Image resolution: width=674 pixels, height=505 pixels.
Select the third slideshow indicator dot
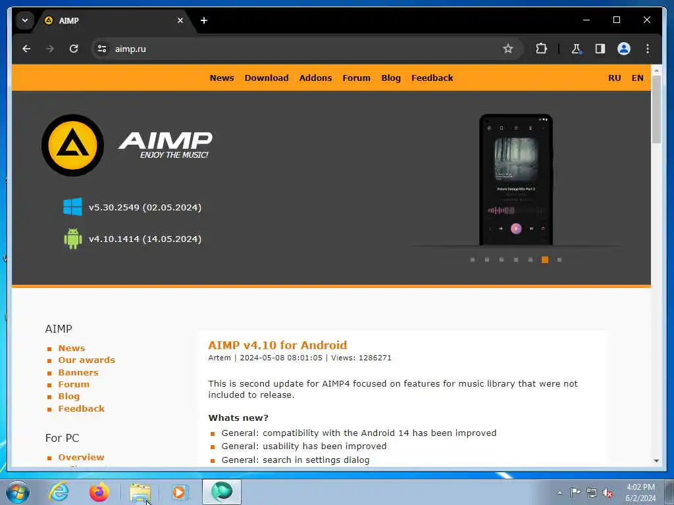click(501, 260)
